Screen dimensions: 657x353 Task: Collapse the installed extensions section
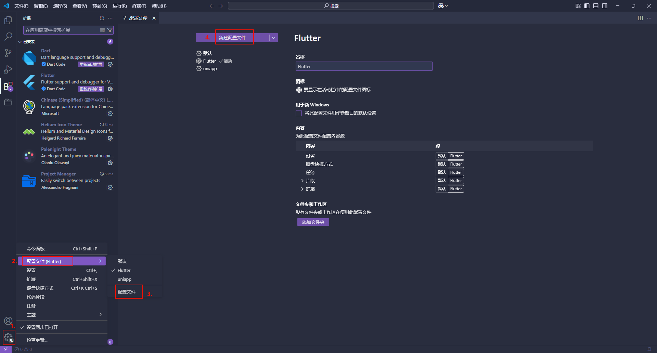tap(20, 42)
